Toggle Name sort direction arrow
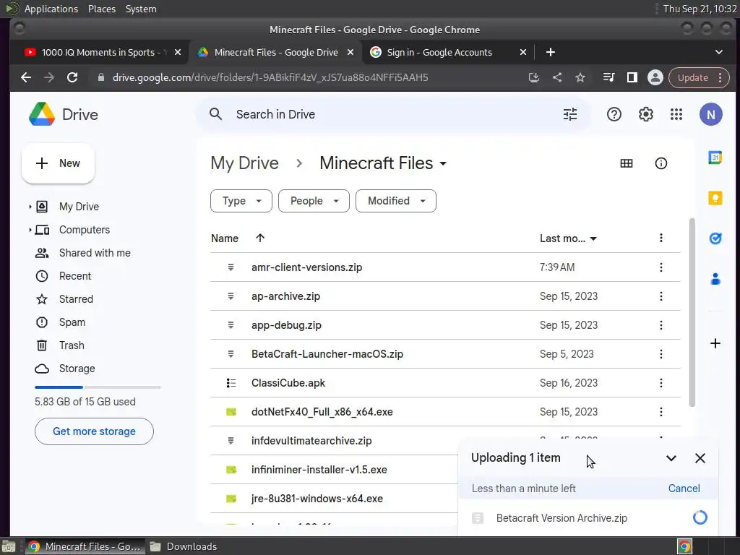The height and width of the screenshot is (555, 740). [x=260, y=238]
